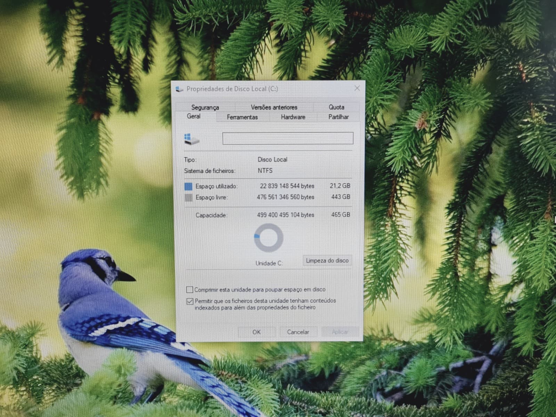This screenshot has width=556, height=417.
Task: Click the Windows drive icon beside name field
Action: click(191, 139)
